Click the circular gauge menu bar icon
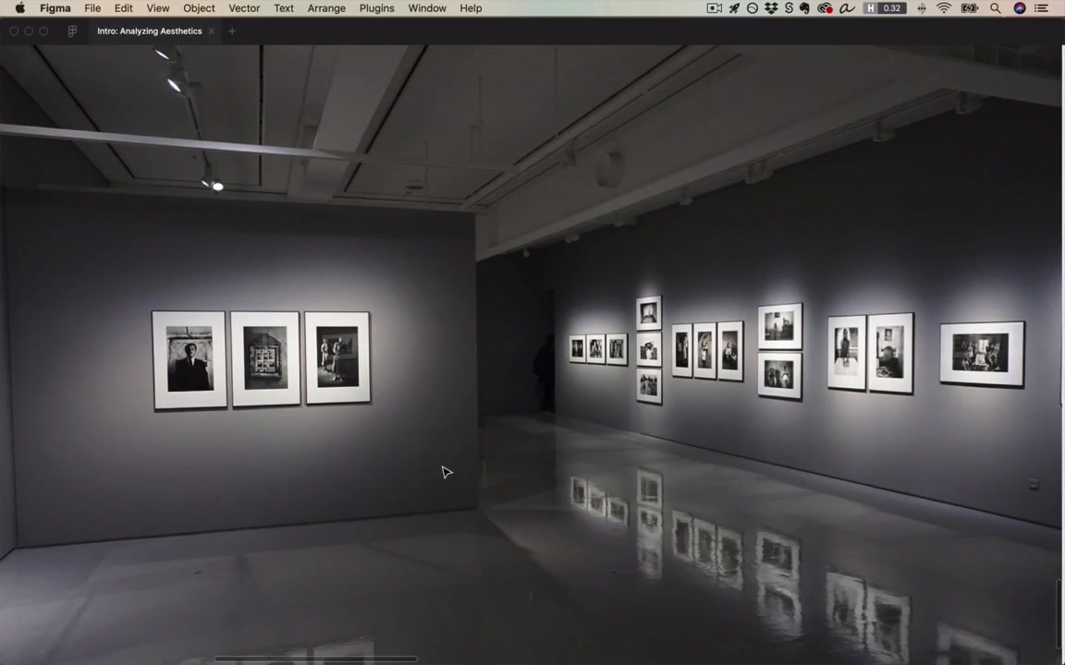The height and width of the screenshot is (665, 1065). click(x=753, y=8)
